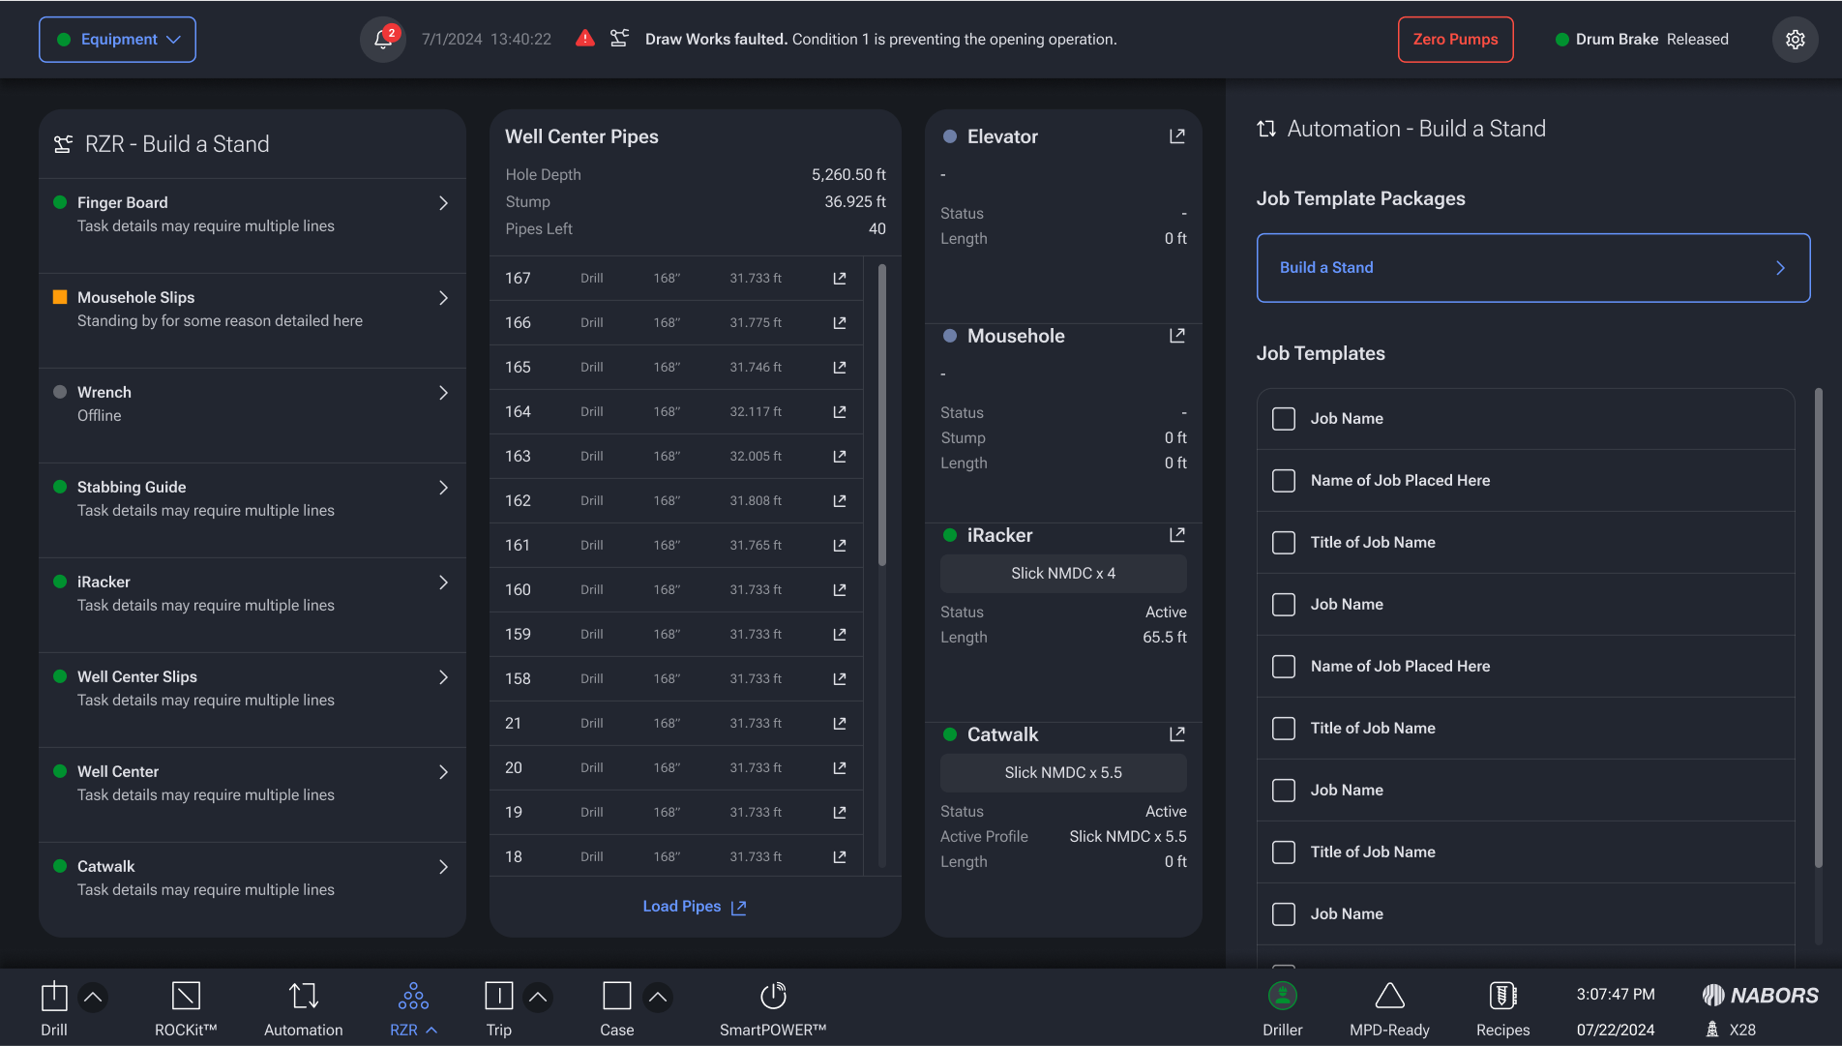Select pipe row 164
This screenshot has width=1842, height=1046.
click(675, 412)
